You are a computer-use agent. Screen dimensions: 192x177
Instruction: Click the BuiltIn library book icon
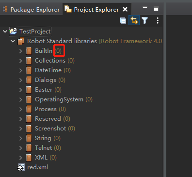coord(29,51)
